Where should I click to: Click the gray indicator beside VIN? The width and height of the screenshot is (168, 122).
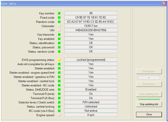(x=59, y=30)
